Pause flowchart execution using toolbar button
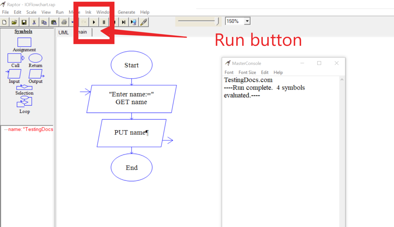This screenshot has width=394, height=227. tap(104, 22)
